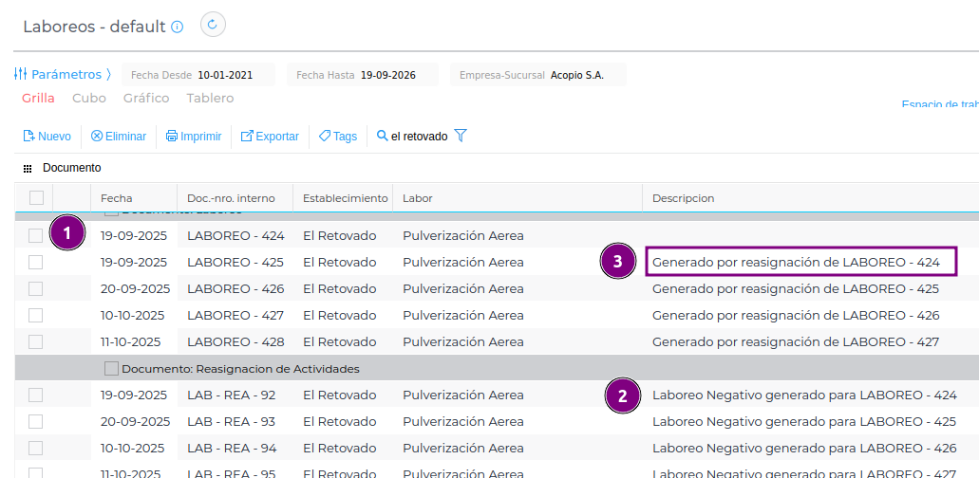Click the Parámetros sliders icon
The width and height of the screenshot is (979, 478).
pos(20,74)
